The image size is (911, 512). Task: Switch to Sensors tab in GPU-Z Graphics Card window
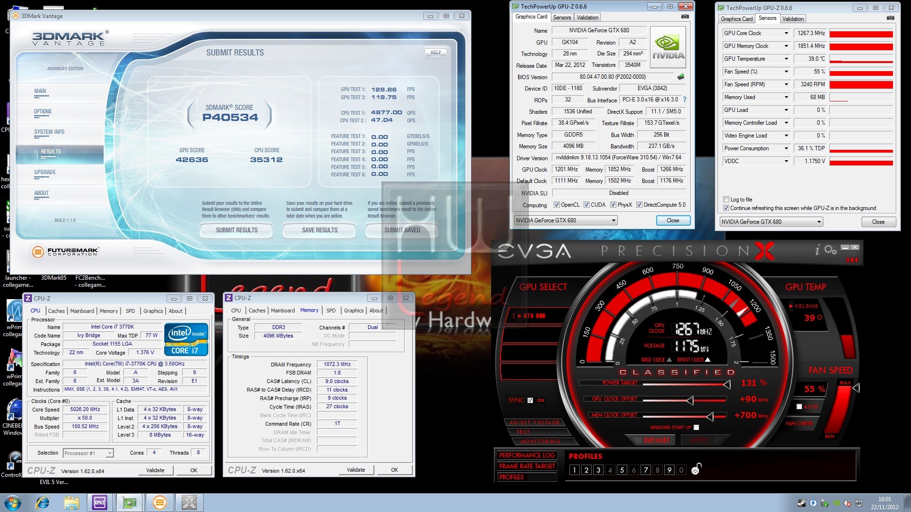[x=562, y=18]
